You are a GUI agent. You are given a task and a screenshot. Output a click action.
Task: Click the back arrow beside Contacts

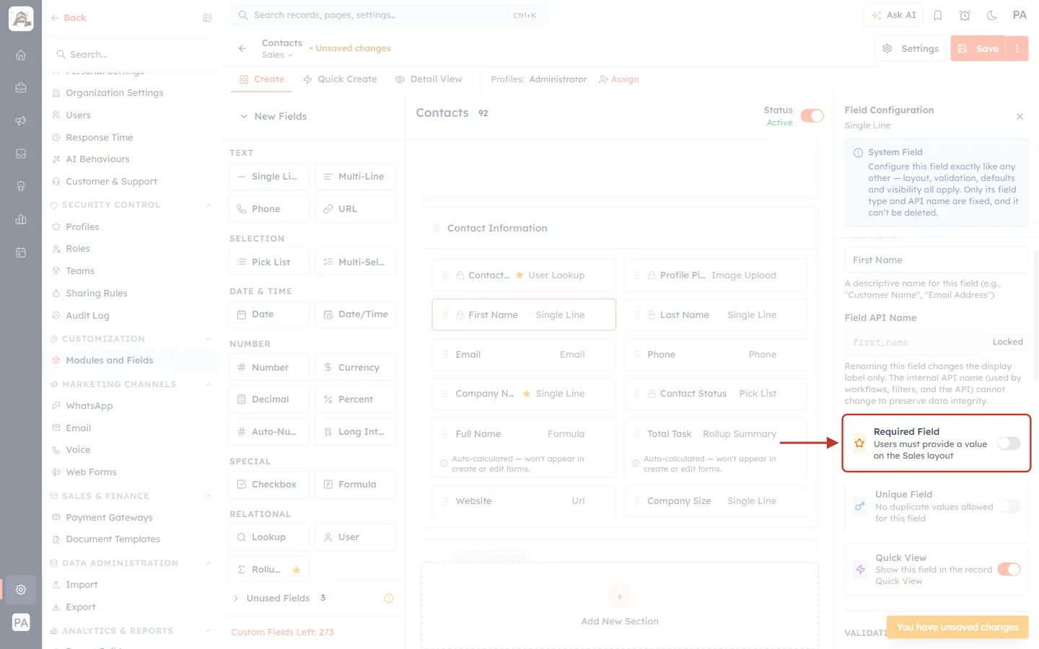point(242,48)
